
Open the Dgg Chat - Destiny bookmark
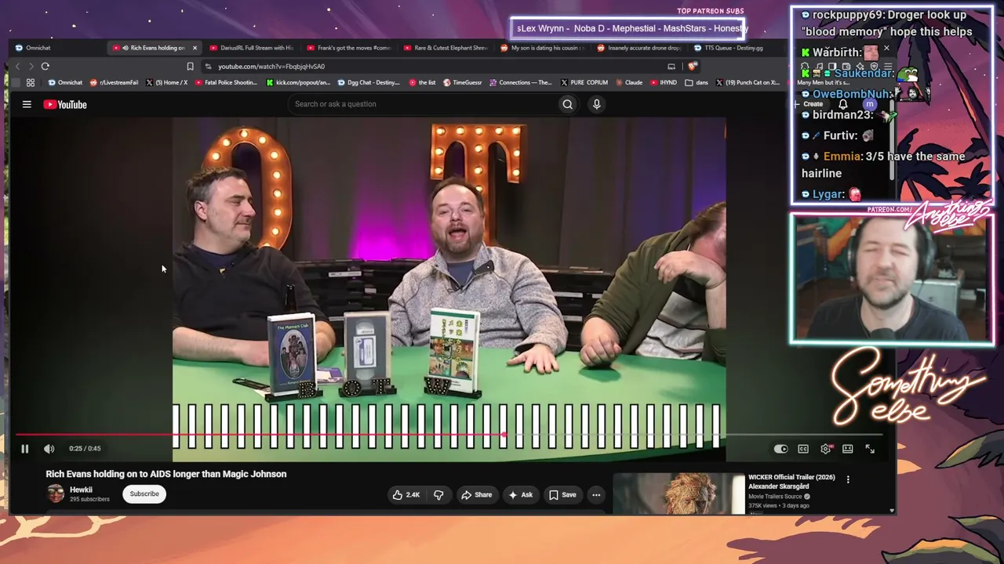[x=369, y=82]
